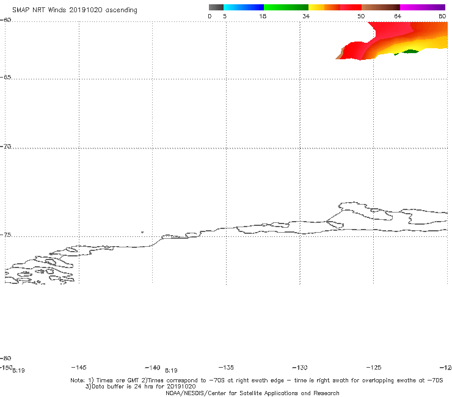Click the latitude label '-70'
This screenshot has width=452, height=397.
coord(5,146)
